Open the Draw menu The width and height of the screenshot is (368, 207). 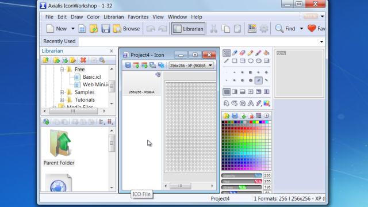coord(76,17)
